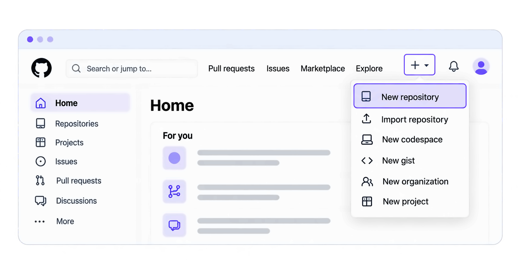Toggle the plus create-new dropdown
Screen dimensions: 520x260
click(419, 65)
